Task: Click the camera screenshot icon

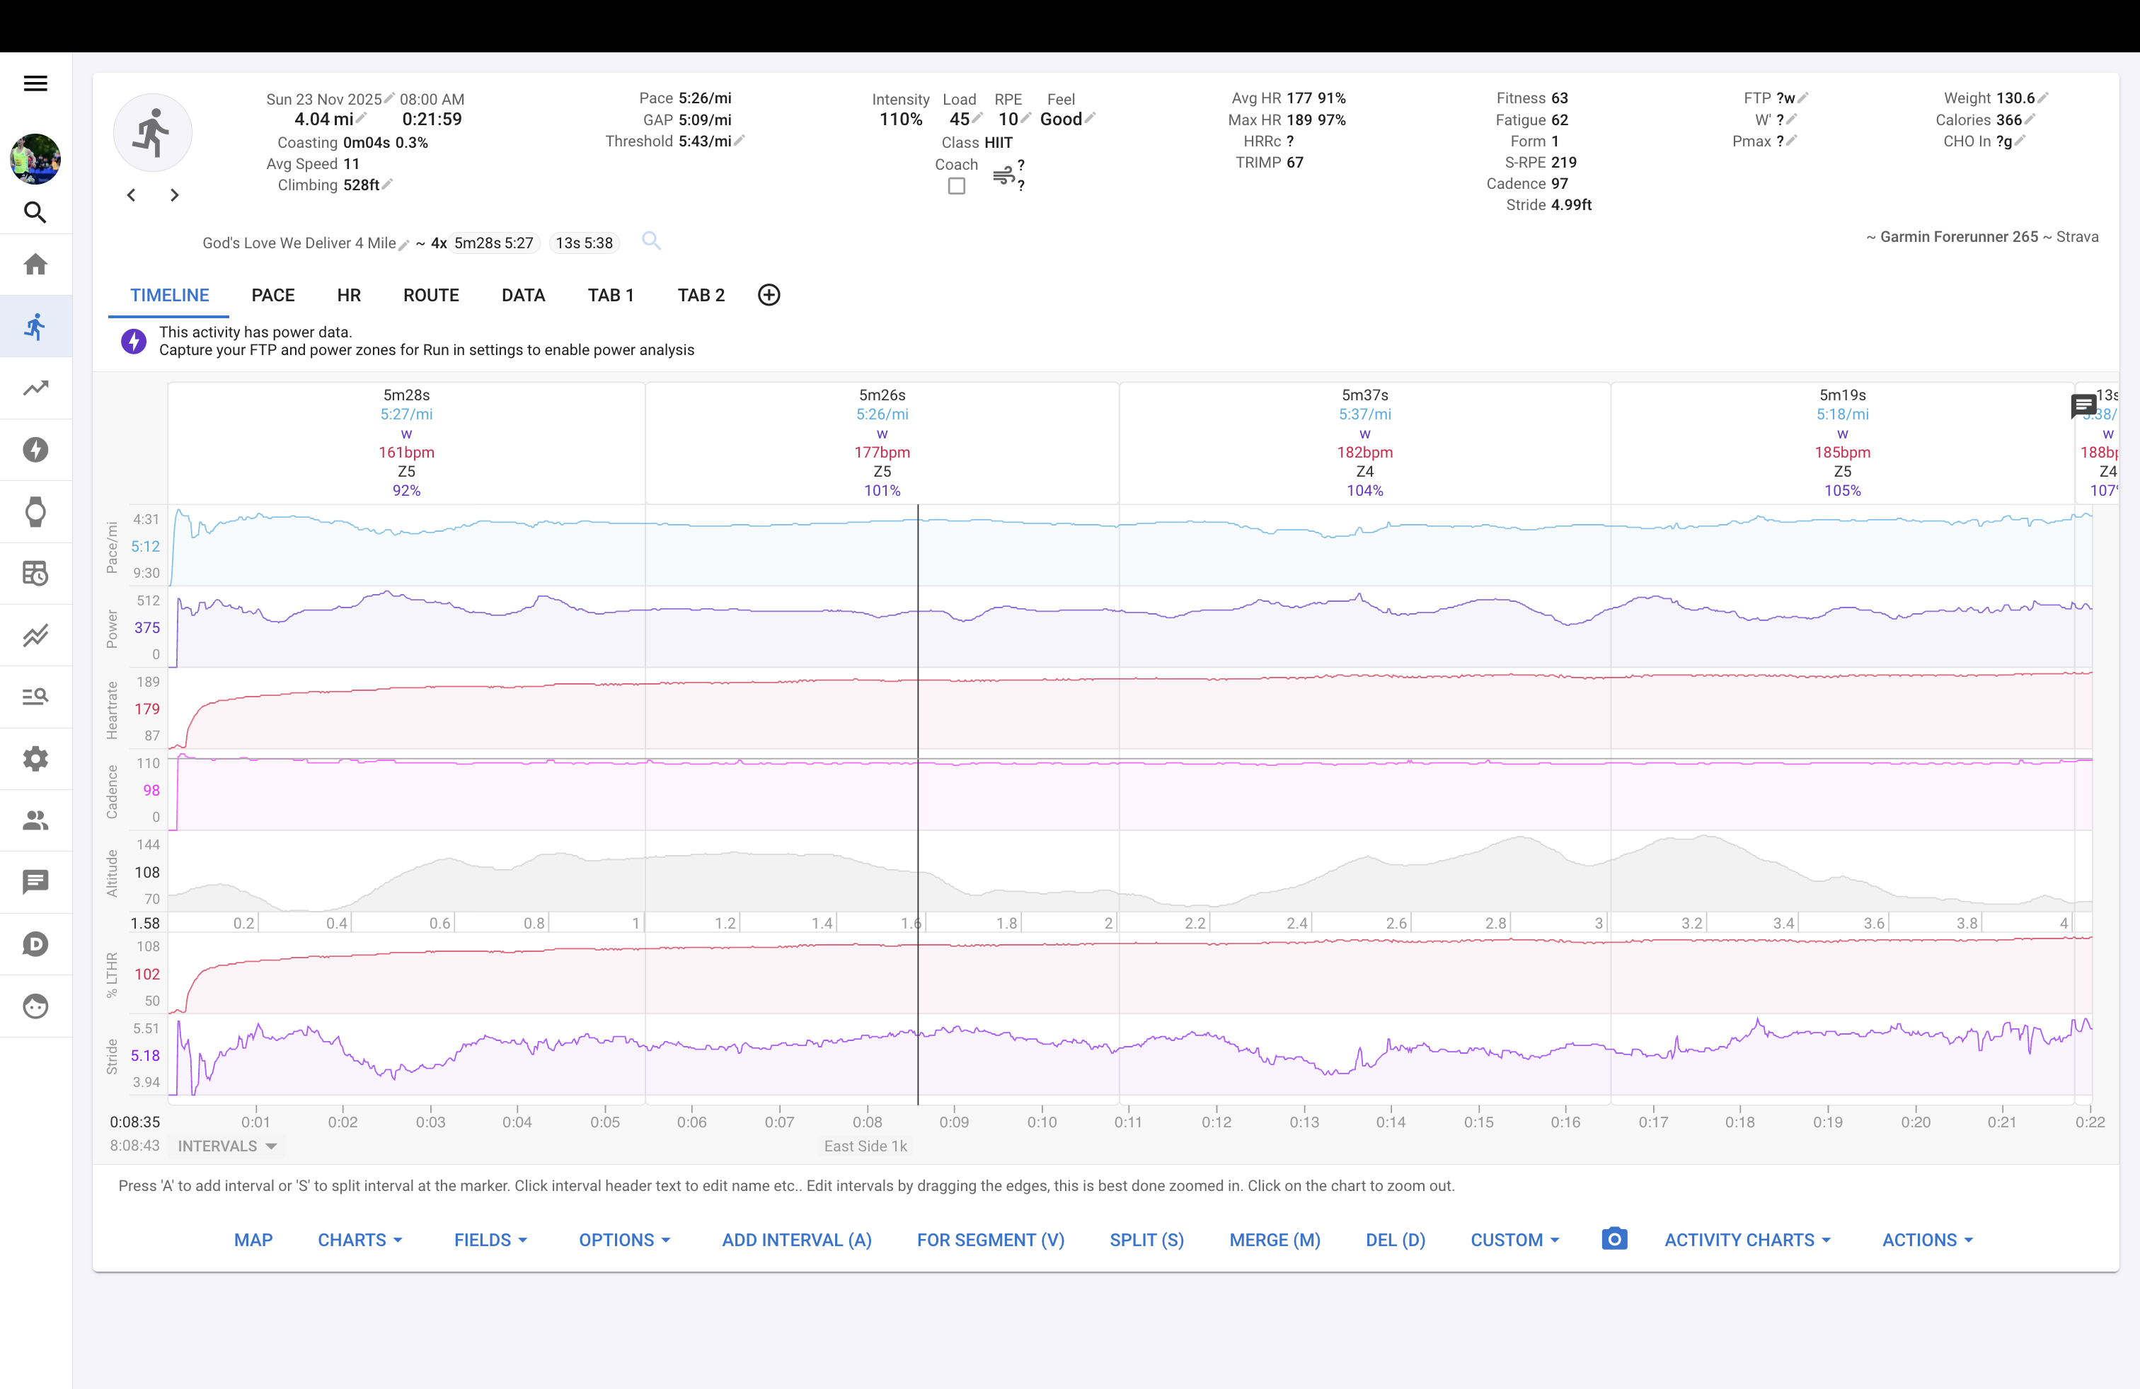Action: (x=1614, y=1239)
